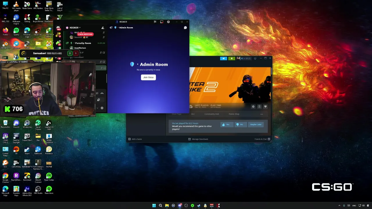Image resolution: width=372 pixels, height=209 pixels.
Task: Open Steam notifications bell button
Action: pyautogui.click(x=232, y=58)
